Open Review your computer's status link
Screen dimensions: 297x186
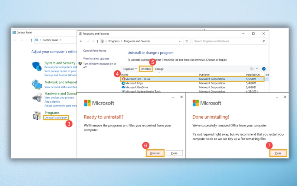tap(61, 67)
